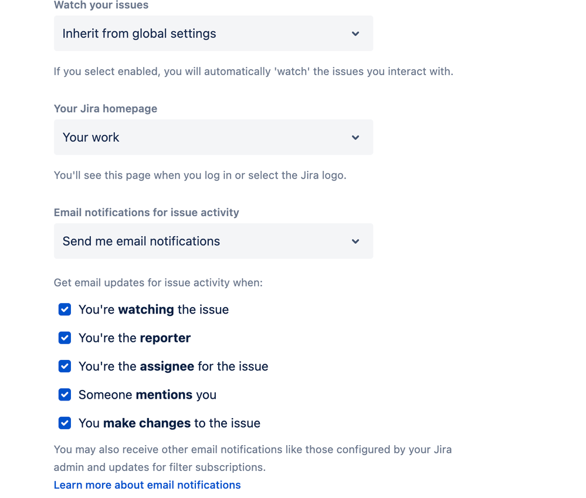The image size is (586, 498).
Task: Toggle the You make changes checkbox
Action: coord(65,423)
